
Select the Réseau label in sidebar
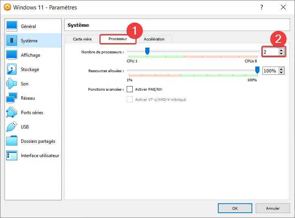click(x=28, y=98)
